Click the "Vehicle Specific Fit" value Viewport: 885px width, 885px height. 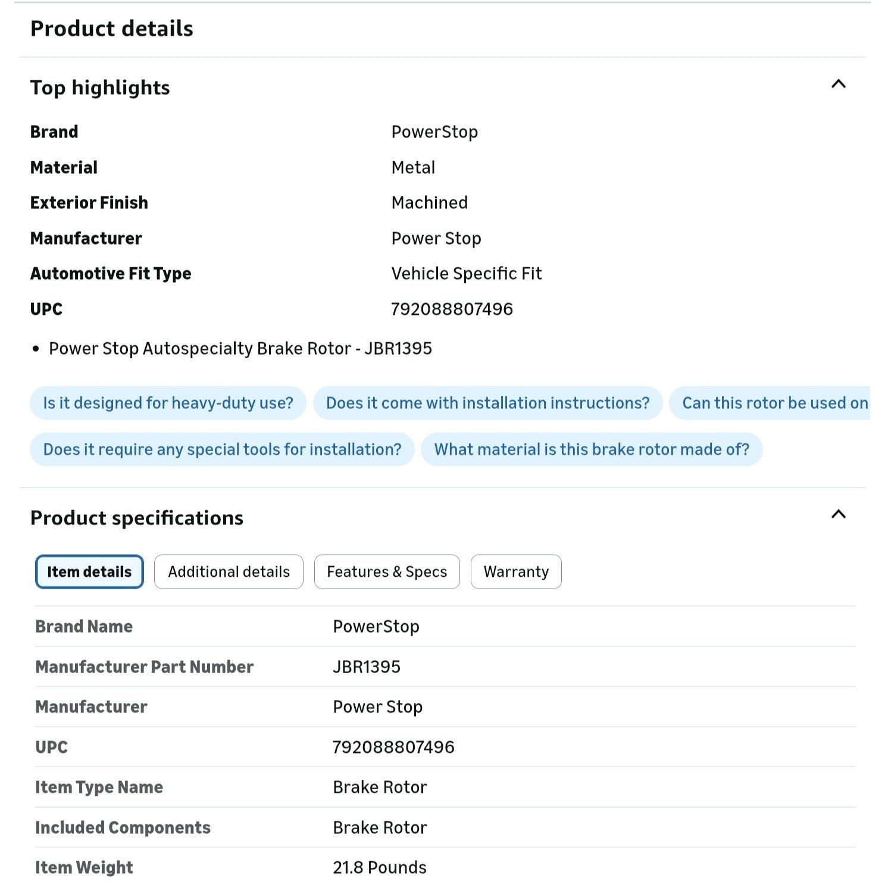click(x=467, y=274)
